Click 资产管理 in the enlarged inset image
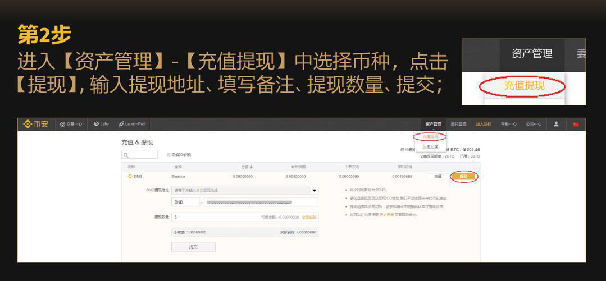 pos(532,54)
